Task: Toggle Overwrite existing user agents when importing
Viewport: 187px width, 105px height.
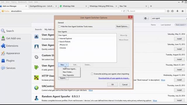Action: coord(92,74)
